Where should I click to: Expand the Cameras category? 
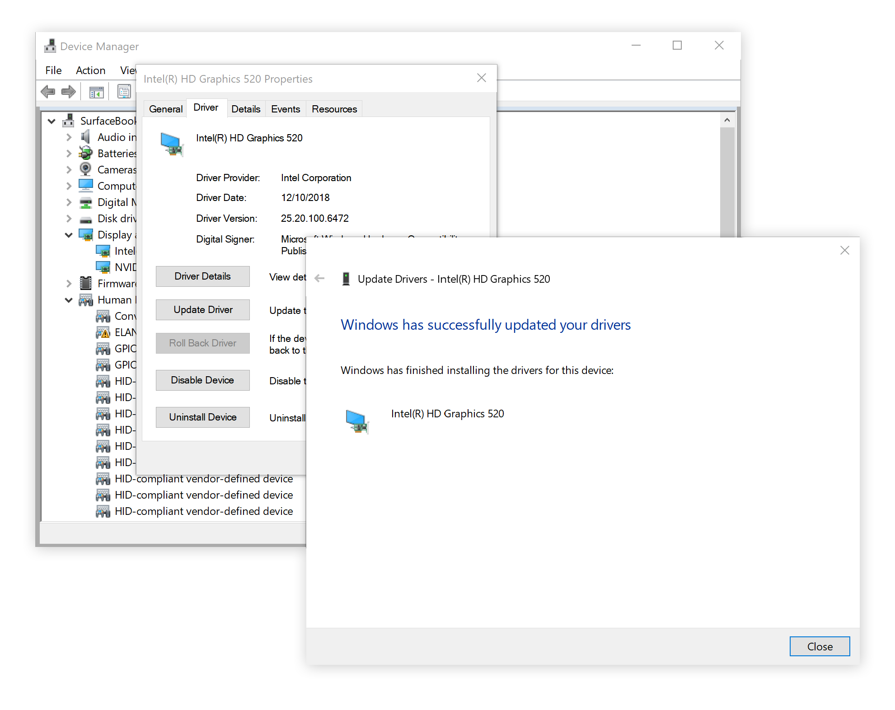[69, 170]
